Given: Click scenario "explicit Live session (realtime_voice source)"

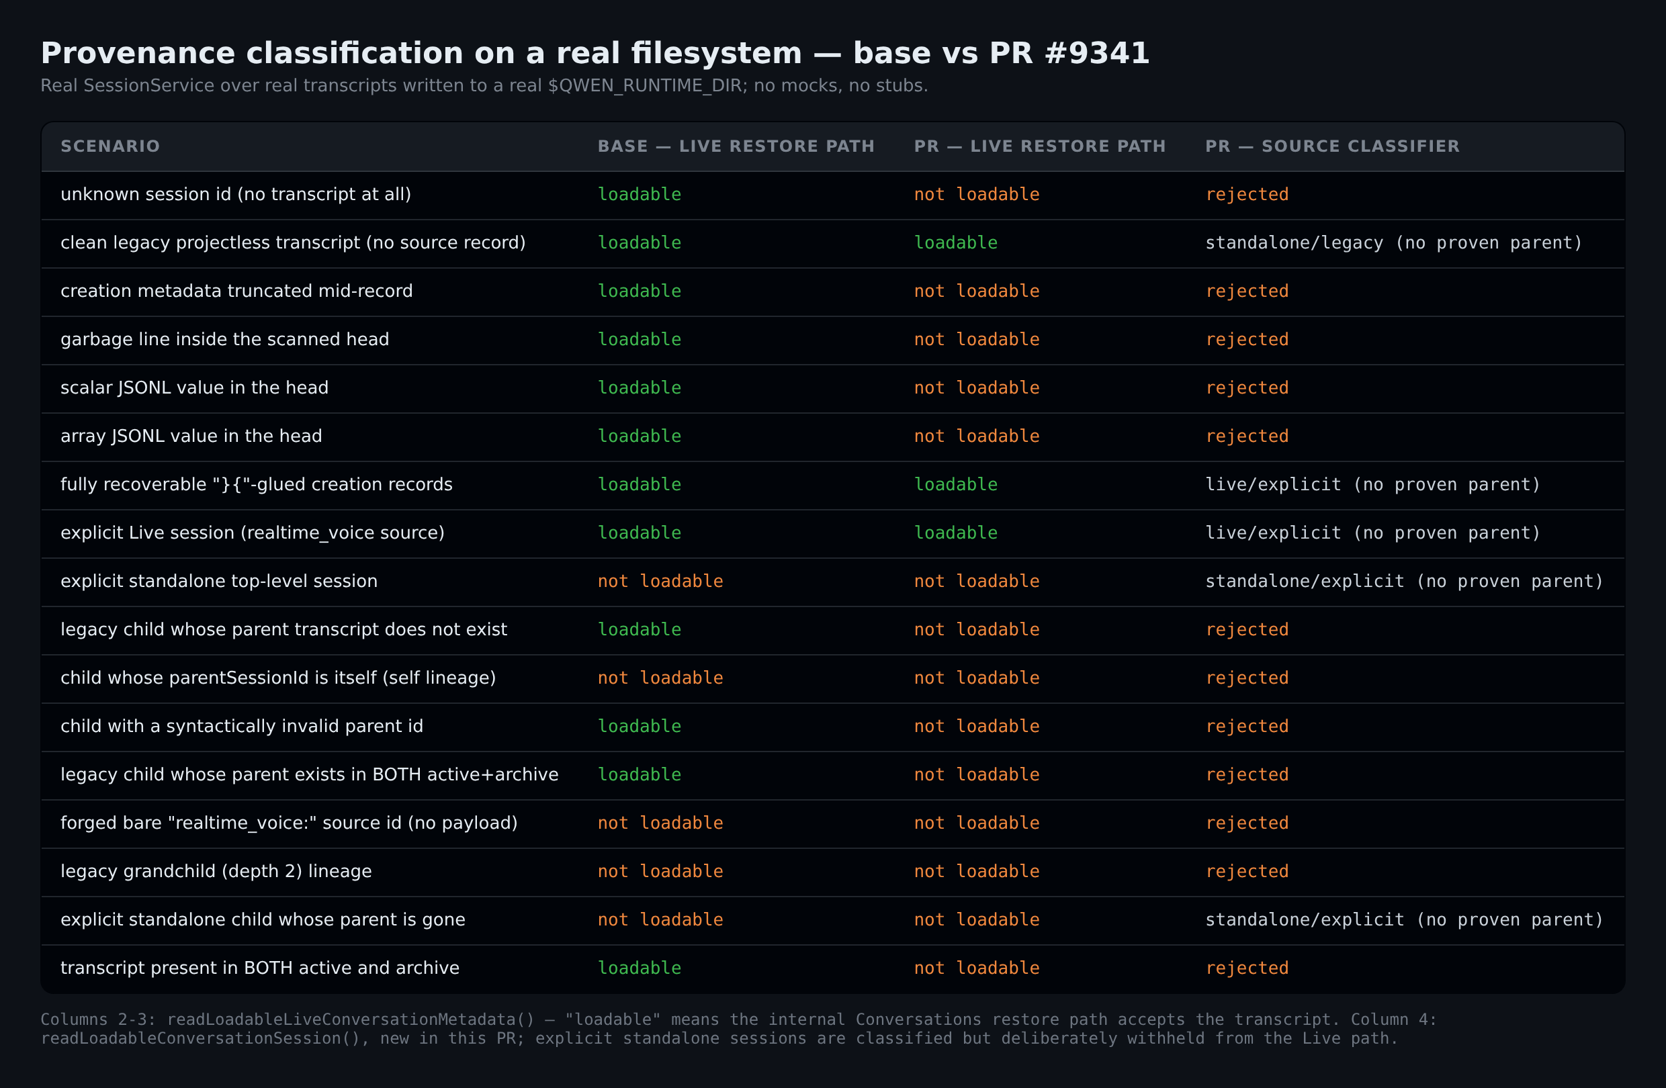Looking at the screenshot, I should pos(253,533).
